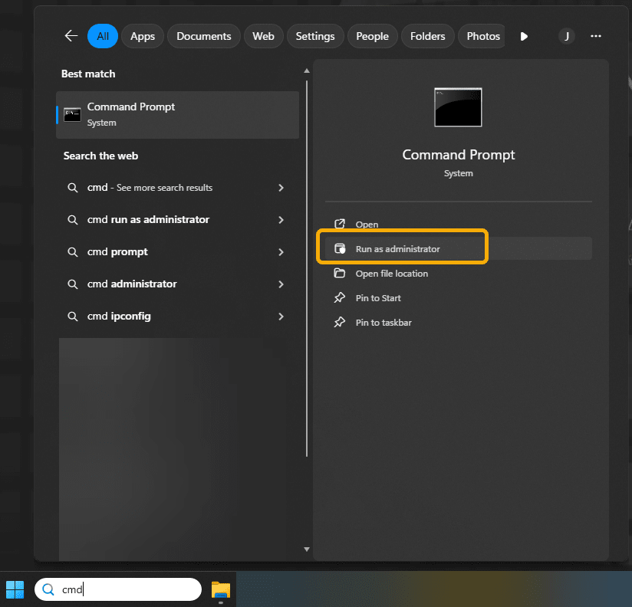632x607 pixels.
Task: Expand chevron beside 'cmd ipconfig'
Action: point(281,317)
